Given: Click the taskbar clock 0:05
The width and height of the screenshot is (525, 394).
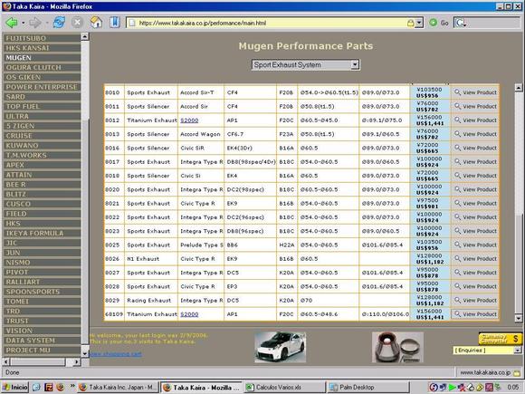Looking at the screenshot, I should click(x=512, y=388).
